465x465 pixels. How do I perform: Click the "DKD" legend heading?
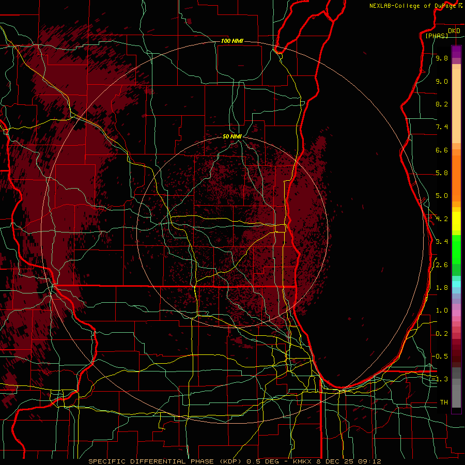[454, 31]
